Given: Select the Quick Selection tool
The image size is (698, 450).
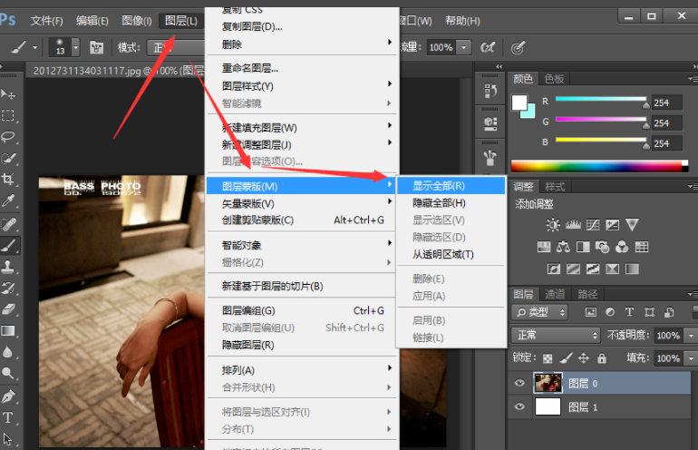Looking at the screenshot, I should pos(8,158).
